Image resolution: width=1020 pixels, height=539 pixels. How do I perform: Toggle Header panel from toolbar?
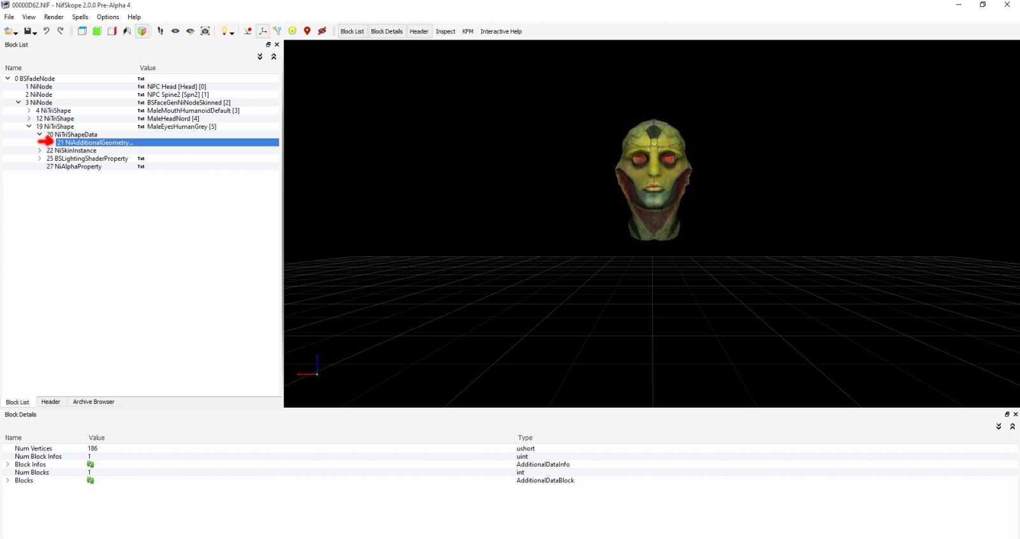tap(419, 31)
